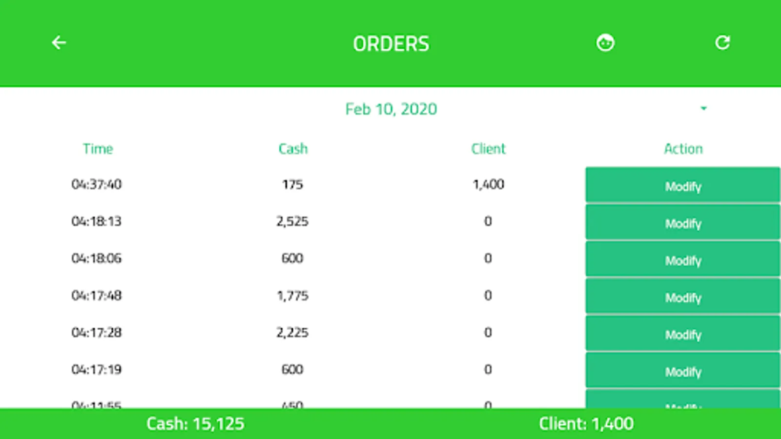
Task: Click the Action column header
Action: pyautogui.click(x=683, y=149)
